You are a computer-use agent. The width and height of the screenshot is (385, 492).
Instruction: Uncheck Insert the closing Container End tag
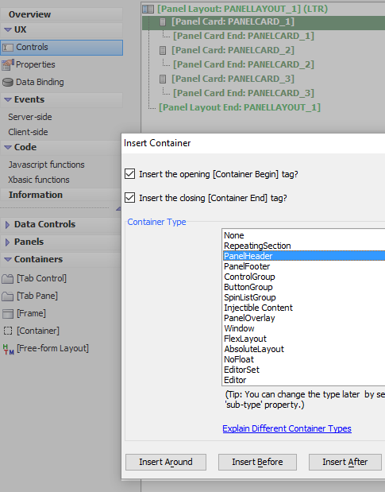(129, 198)
